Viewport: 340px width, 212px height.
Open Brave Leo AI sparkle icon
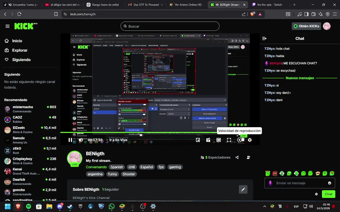point(321,14)
